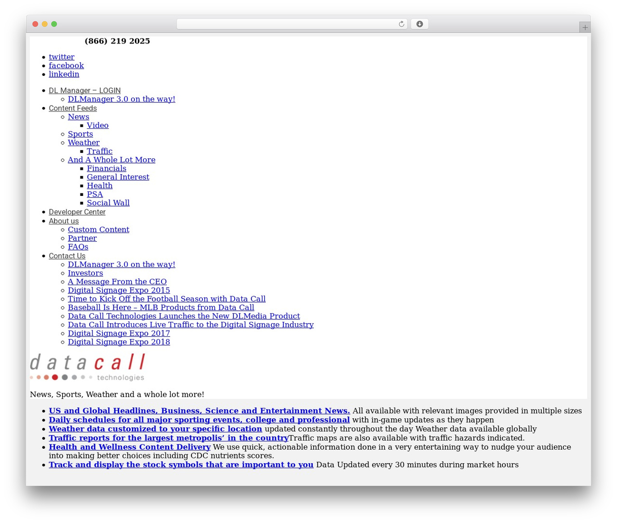
Task: Click DLManager 3.0 link under Contact Us
Action: point(121,265)
